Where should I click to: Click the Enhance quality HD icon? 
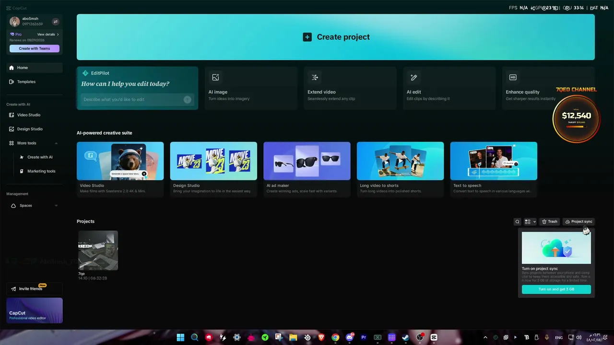coord(513,78)
